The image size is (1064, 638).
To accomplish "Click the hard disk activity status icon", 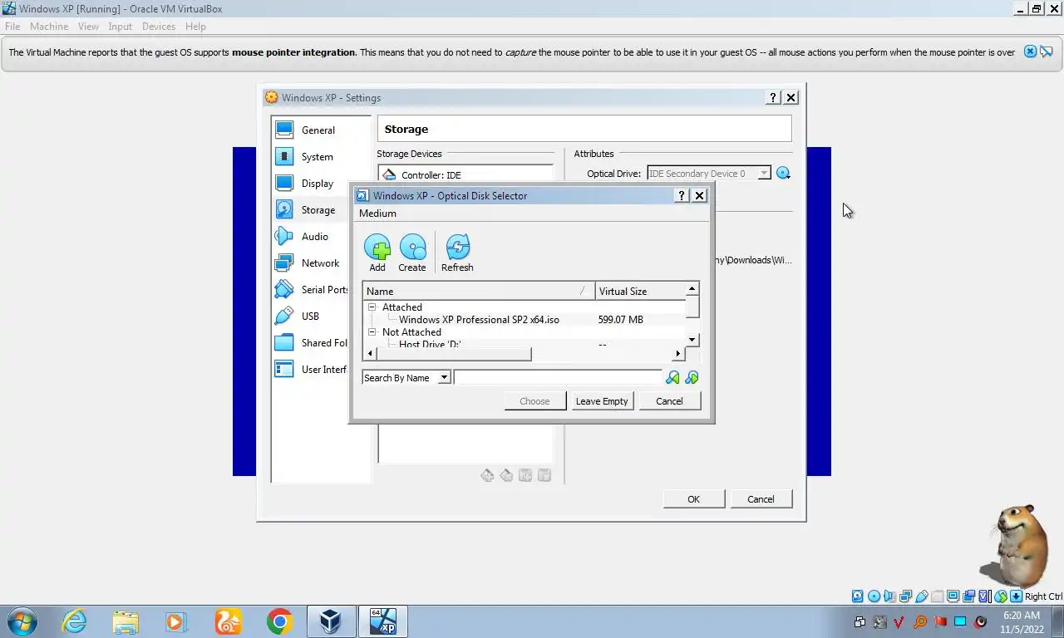I will [858, 596].
